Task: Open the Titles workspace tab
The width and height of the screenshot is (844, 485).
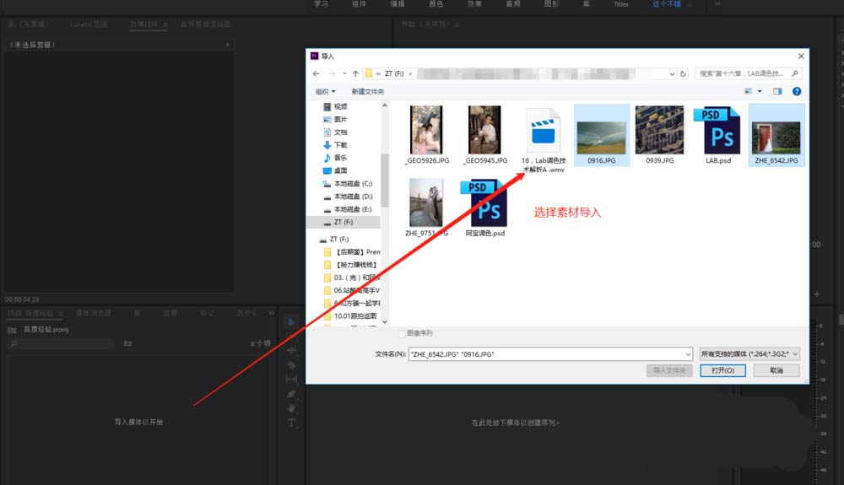Action: point(621,4)
